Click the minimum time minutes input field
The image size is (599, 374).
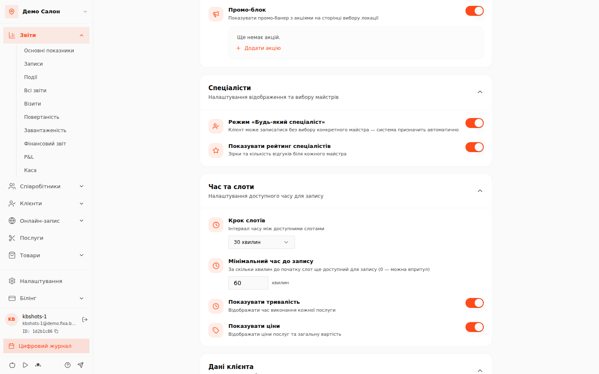[248, 283]
